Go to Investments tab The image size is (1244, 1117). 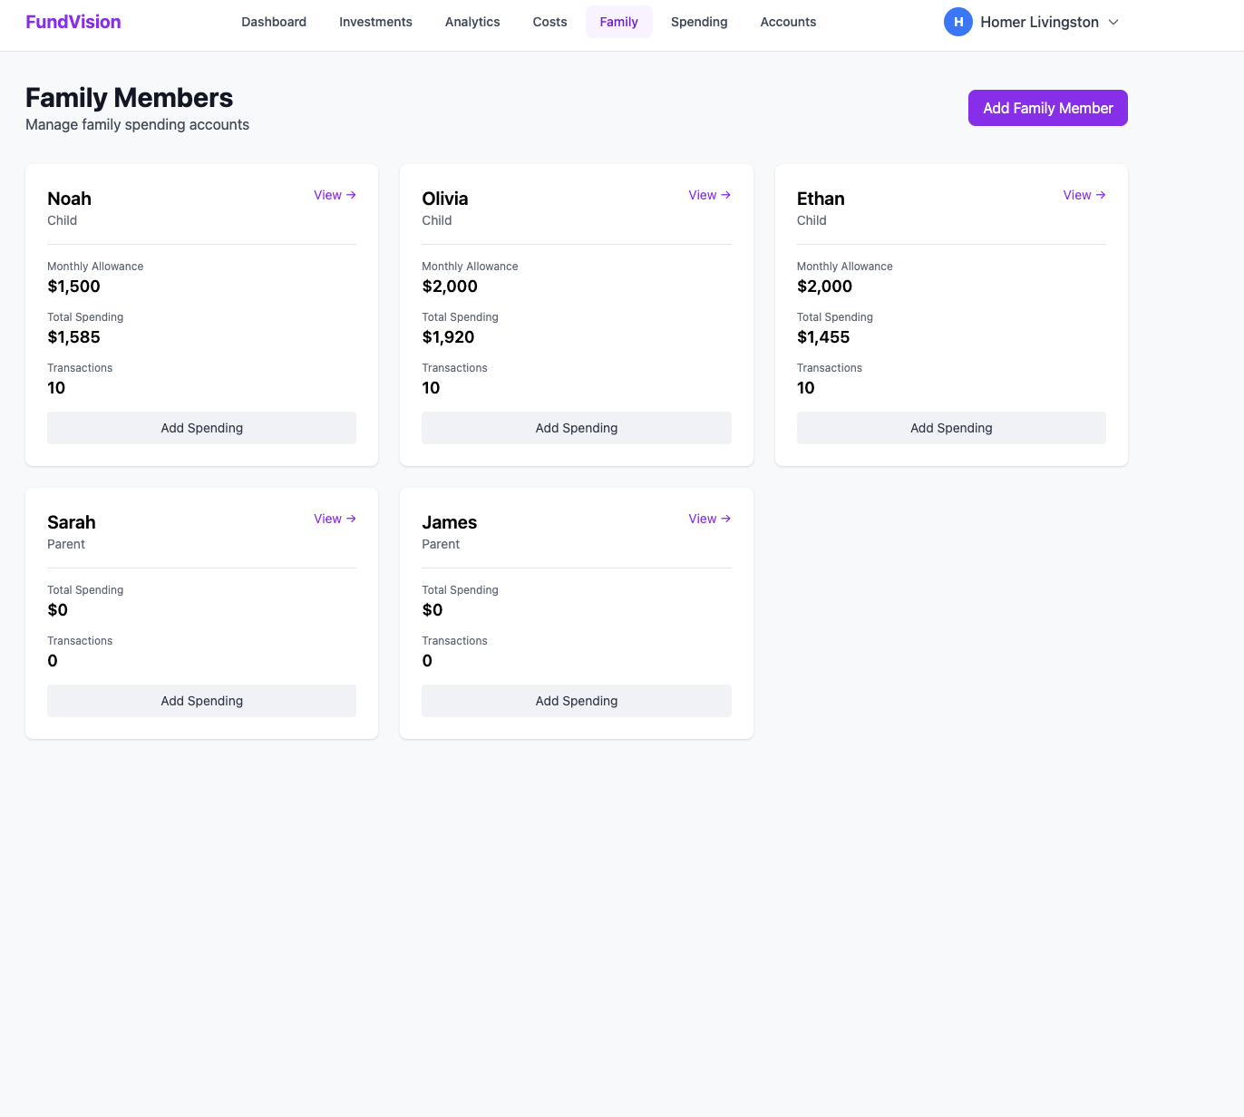click(x=375, y=22)
